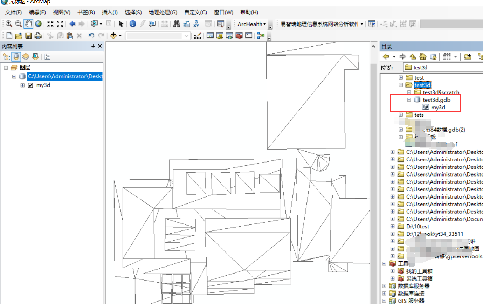Click the Print icon

click(x=38, y=35)
